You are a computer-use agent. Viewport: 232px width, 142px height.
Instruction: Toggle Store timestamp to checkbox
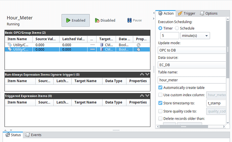click(160, 103)
